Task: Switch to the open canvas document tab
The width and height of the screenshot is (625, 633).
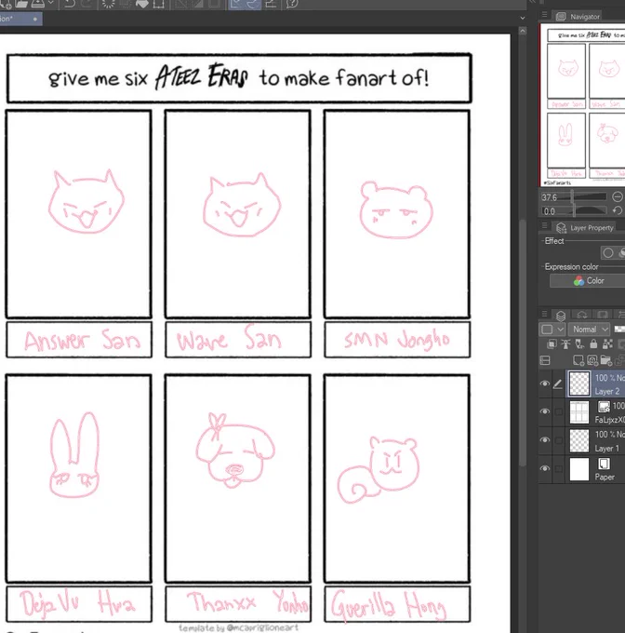Action: coord(21,19)
